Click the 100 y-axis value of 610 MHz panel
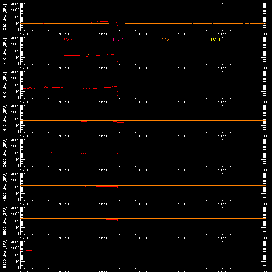This screenshot has width=272, height=272. coord(16,85)
